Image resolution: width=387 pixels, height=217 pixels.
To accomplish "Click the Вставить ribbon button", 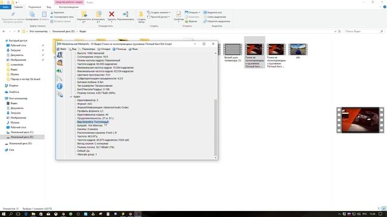I will point(44,16).
